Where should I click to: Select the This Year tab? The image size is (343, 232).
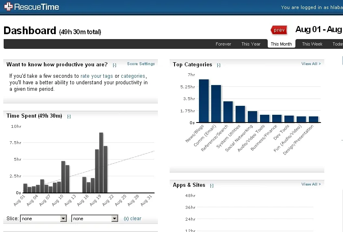(251, 44)
